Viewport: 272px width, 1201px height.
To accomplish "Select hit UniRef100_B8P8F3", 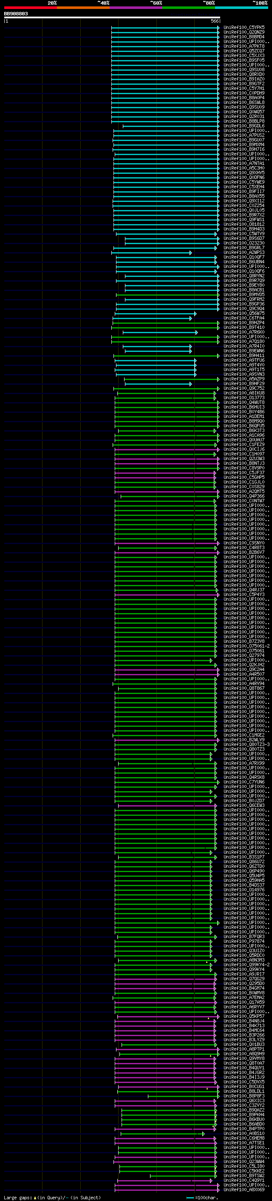I will pos(244,1096).
